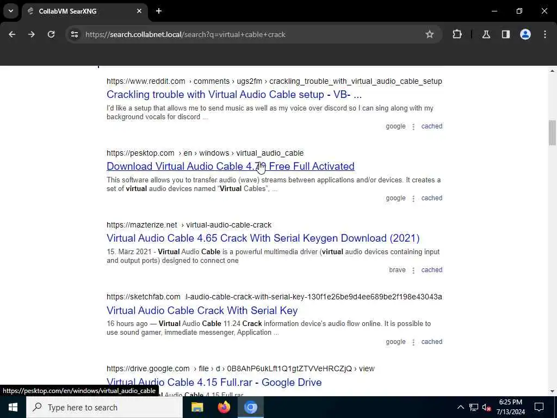The height and width of the screenshot is (418, 557).
Task: Open three-dot options on the reddit result
Action: (x=413, y=126)
